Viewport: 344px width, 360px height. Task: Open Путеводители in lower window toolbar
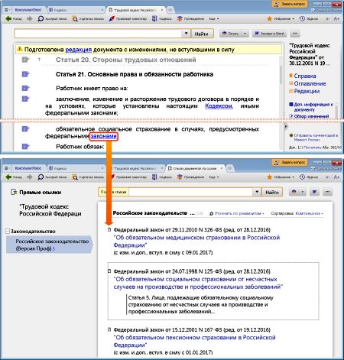[x=191, y=177]
